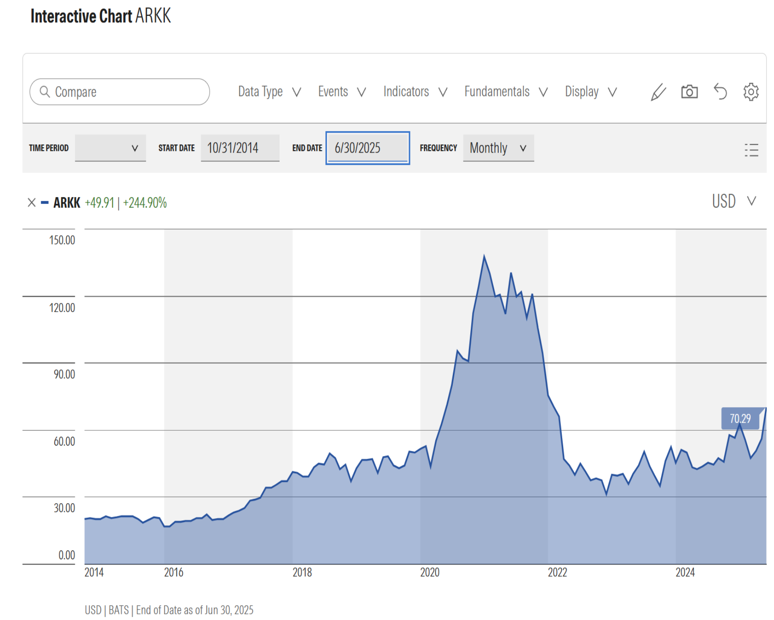Click the magnifier icon in Compare box
This screenshot has height=620, width=774.
(x=45, y=92)
